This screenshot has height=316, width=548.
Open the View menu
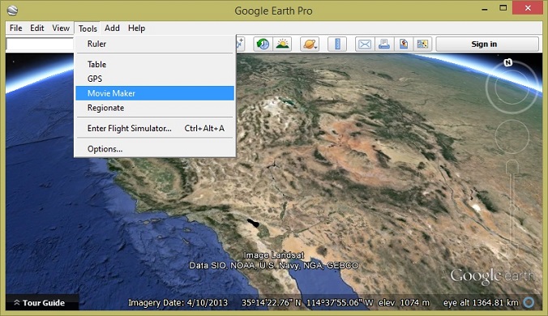[61, 28]
